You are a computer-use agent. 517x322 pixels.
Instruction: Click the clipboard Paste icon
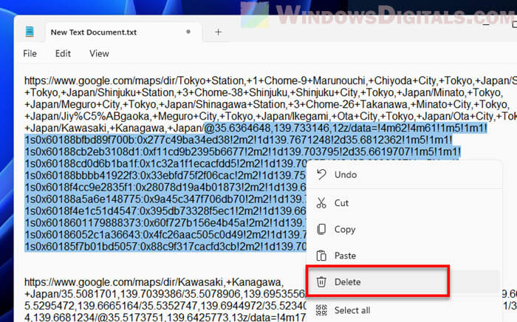point(321,256)
